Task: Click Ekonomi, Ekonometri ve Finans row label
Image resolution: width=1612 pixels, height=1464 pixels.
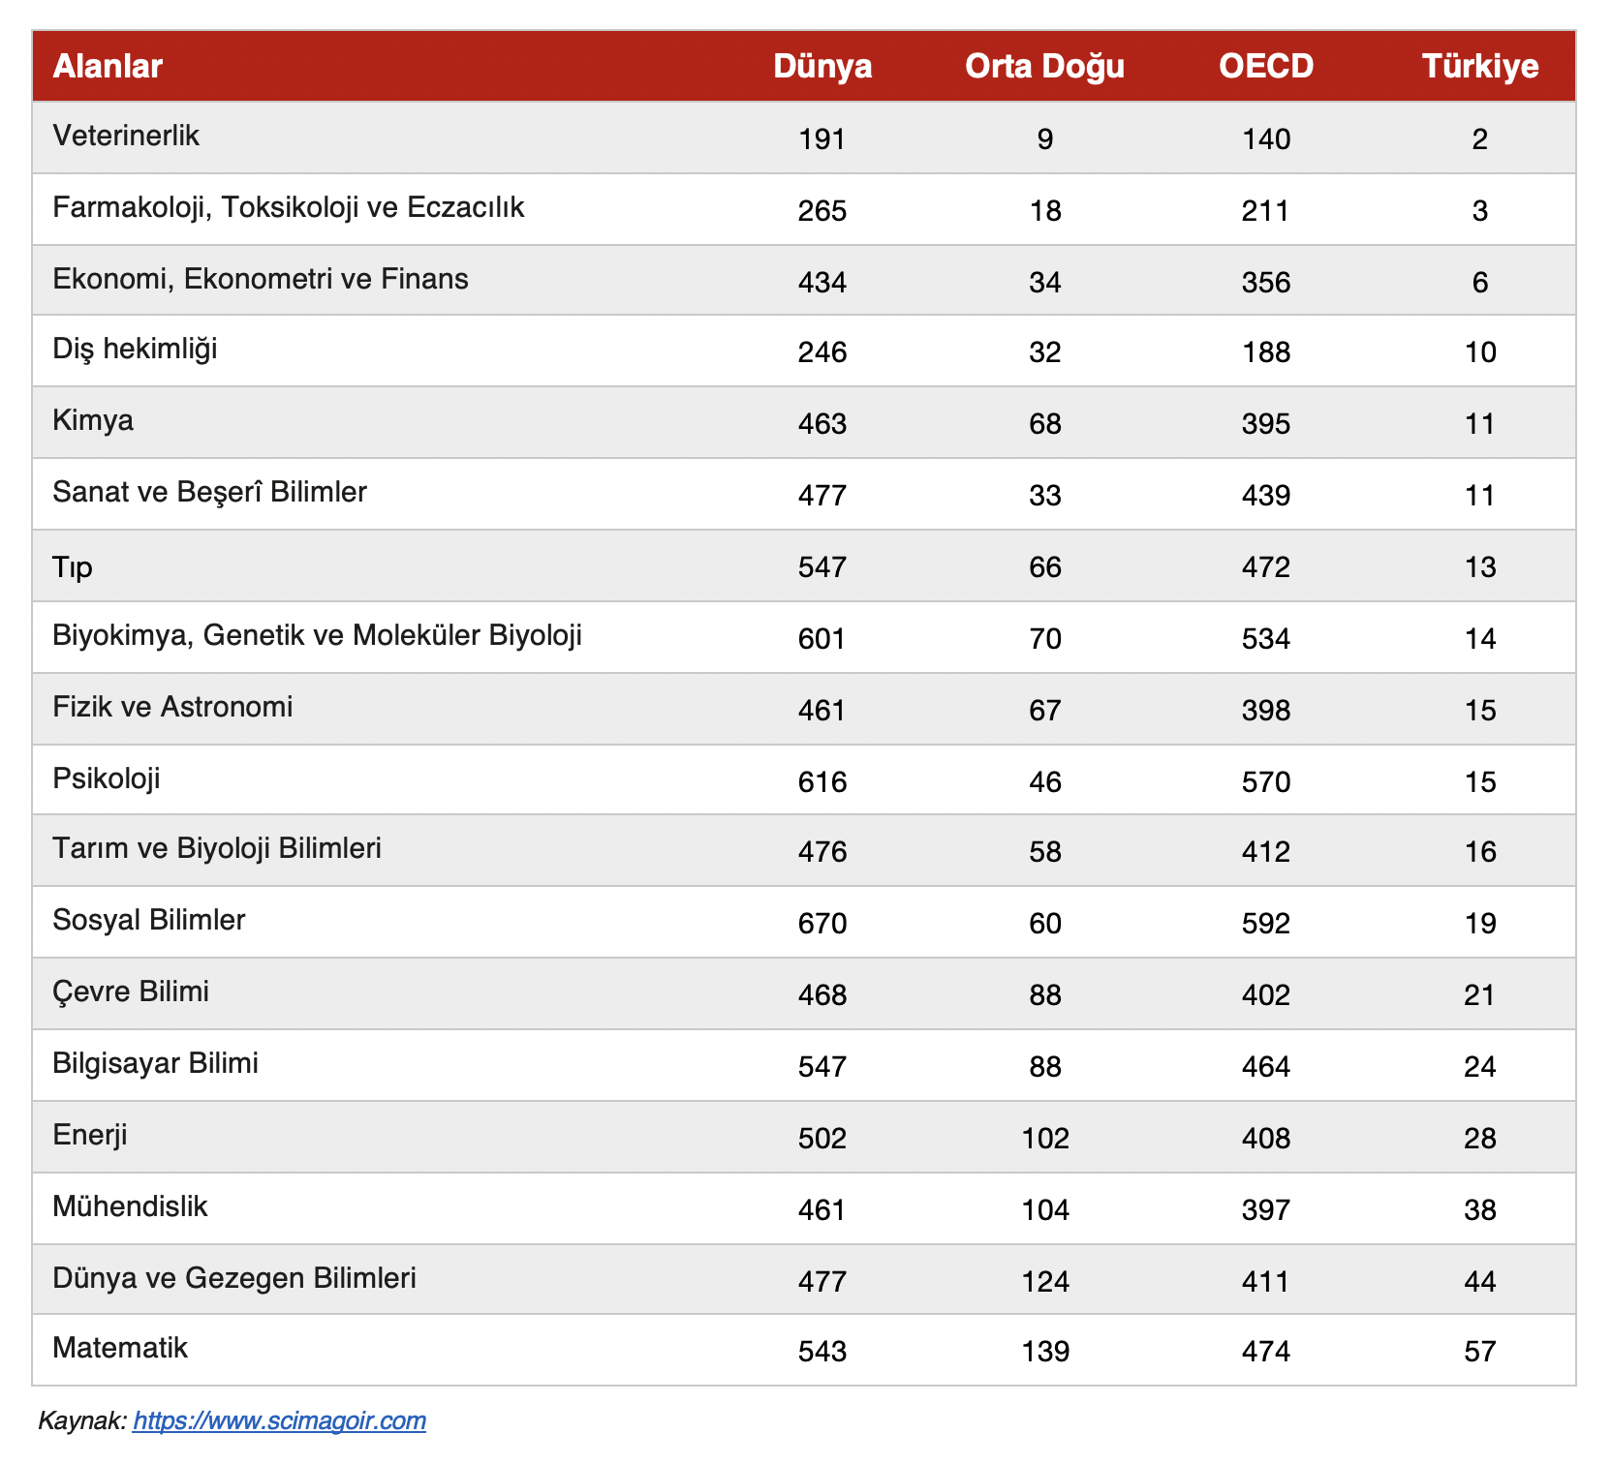Action: pos(260,279)
